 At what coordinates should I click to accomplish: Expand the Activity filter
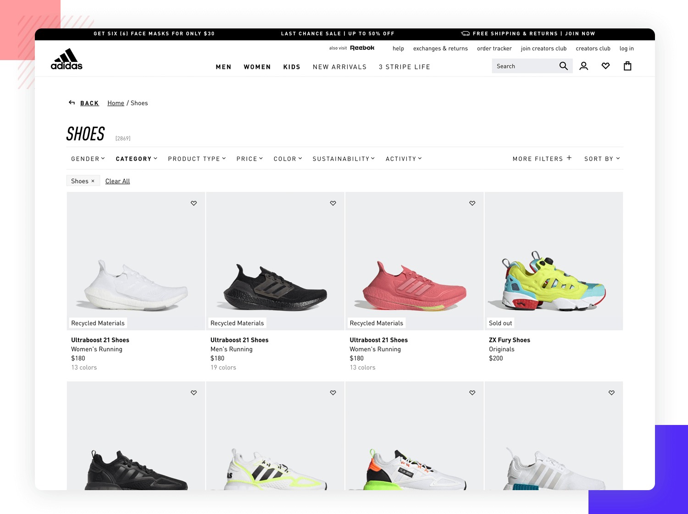404,159
